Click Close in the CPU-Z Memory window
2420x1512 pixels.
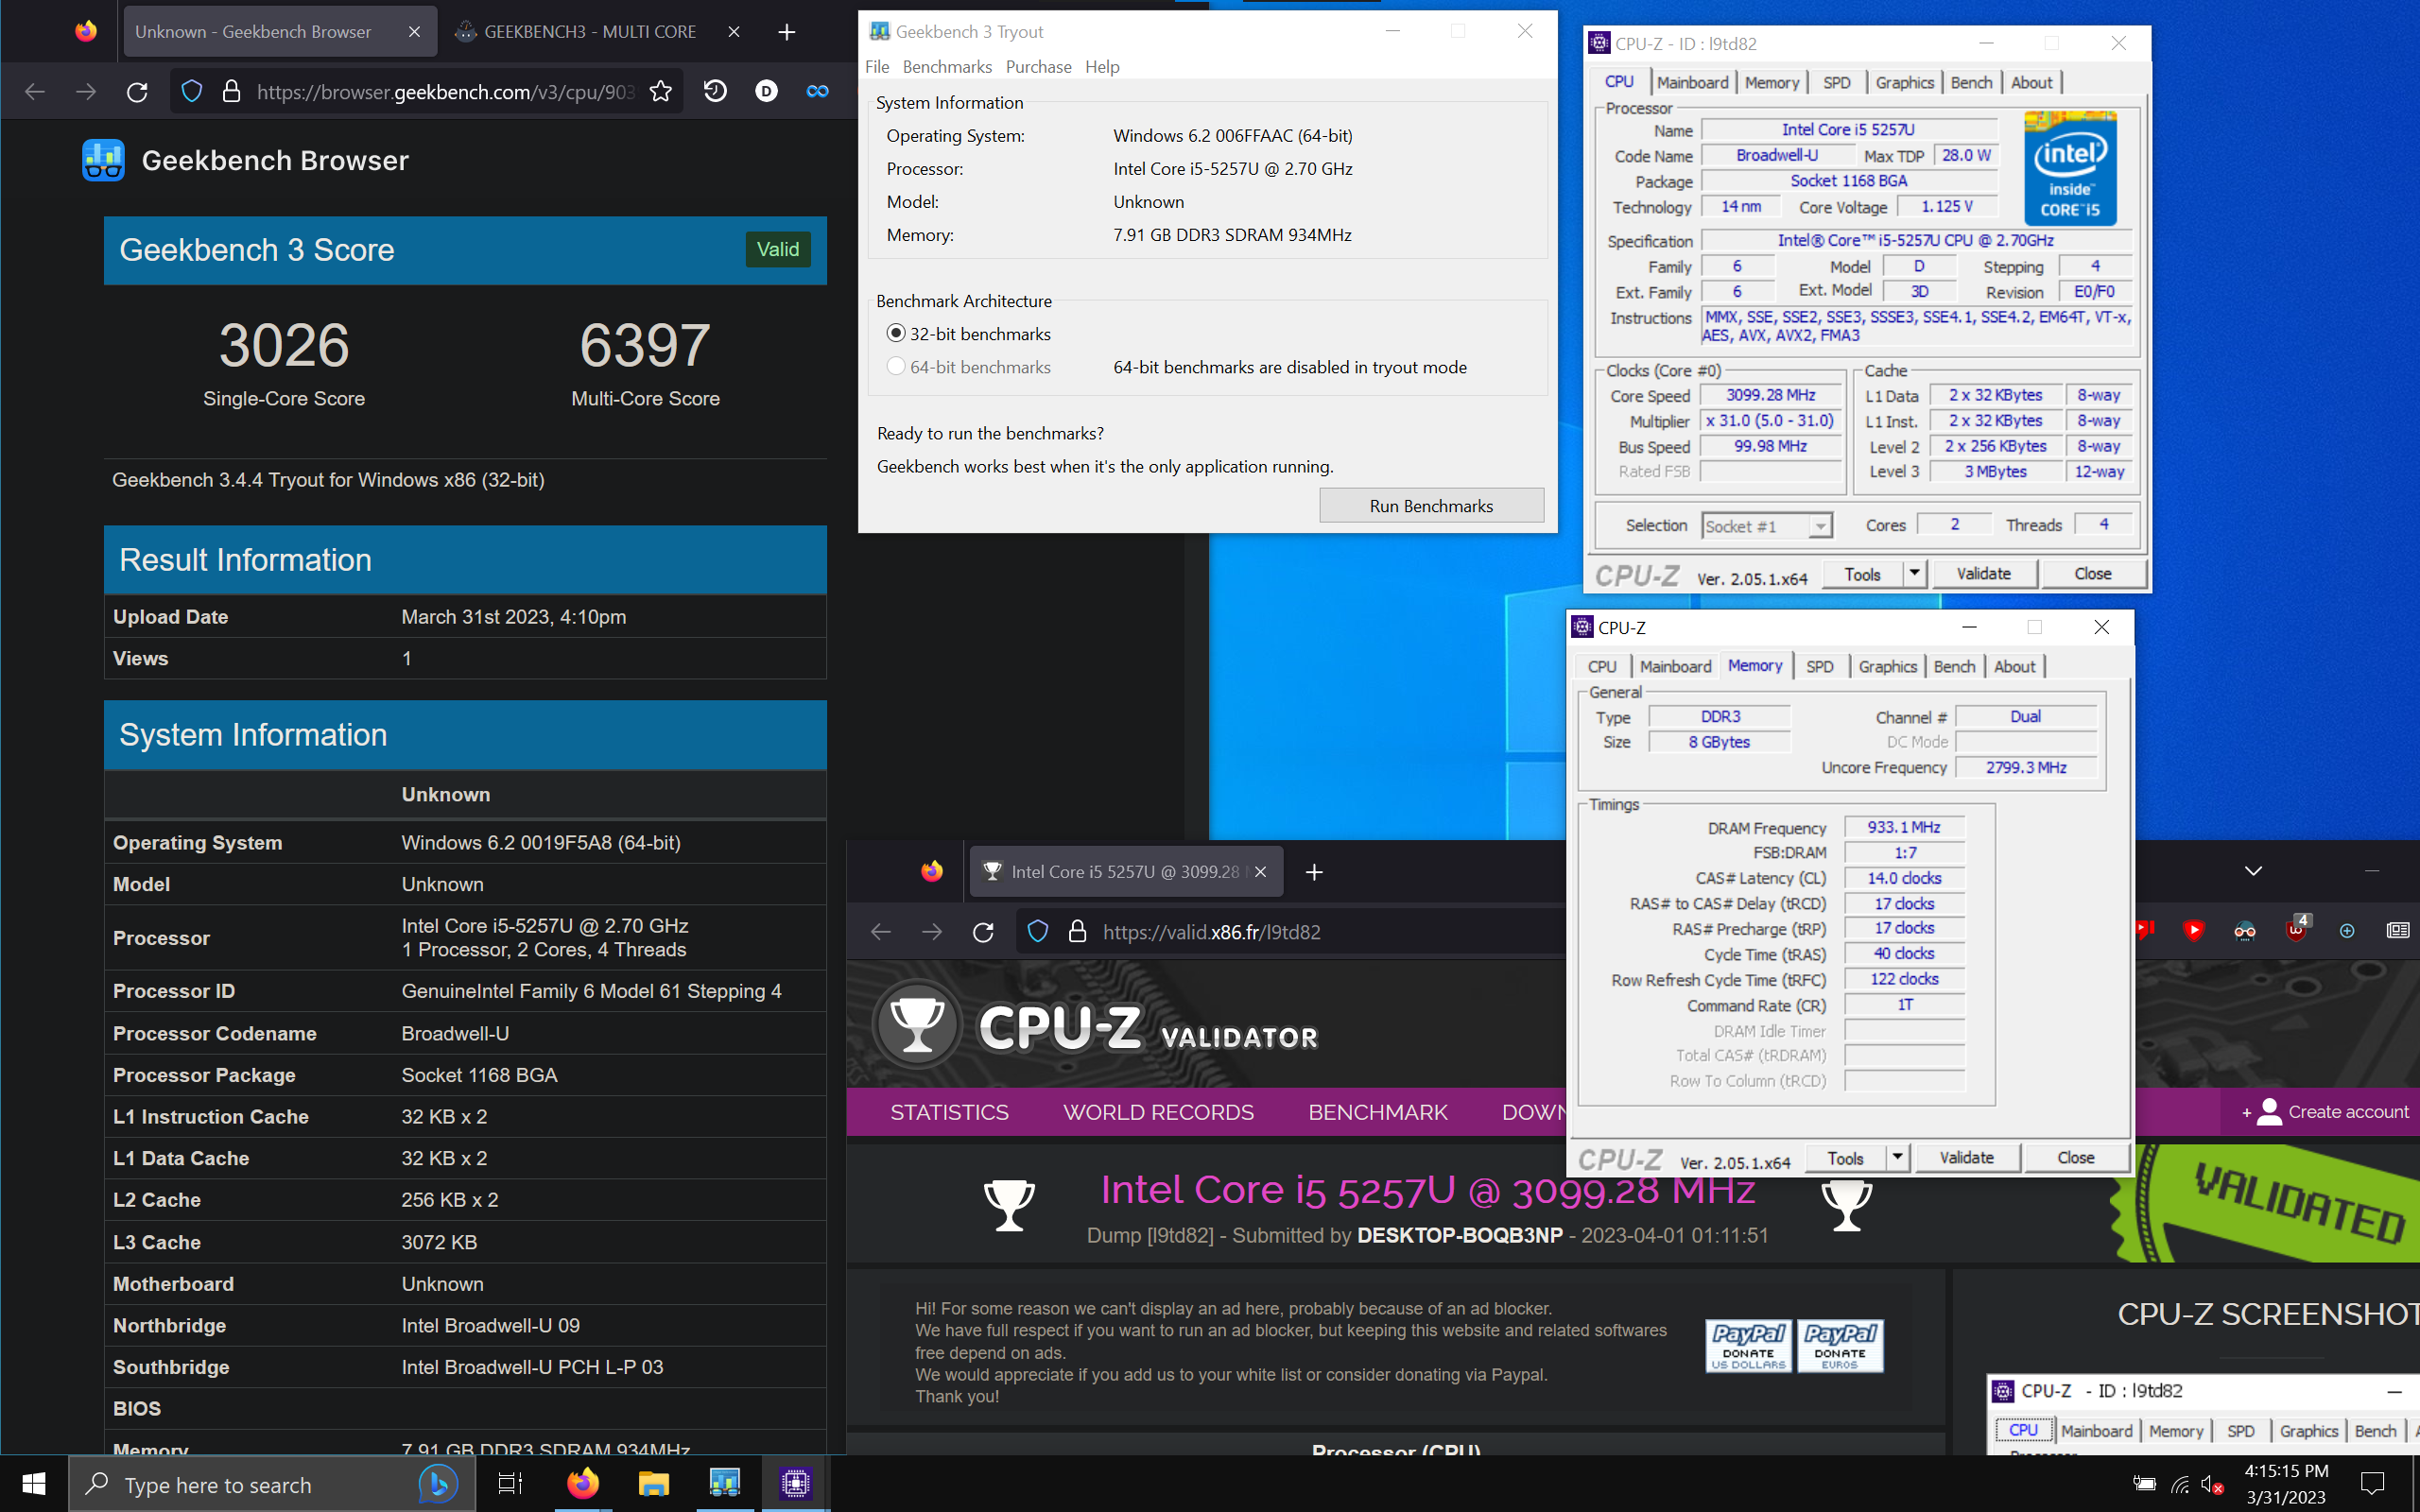click(2076, 1158)
